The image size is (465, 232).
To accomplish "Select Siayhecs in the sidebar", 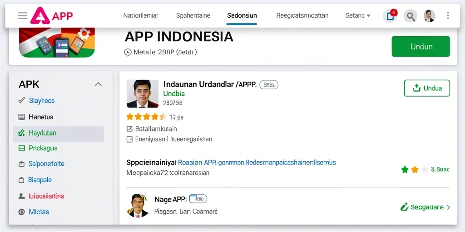I will (42, 101).
